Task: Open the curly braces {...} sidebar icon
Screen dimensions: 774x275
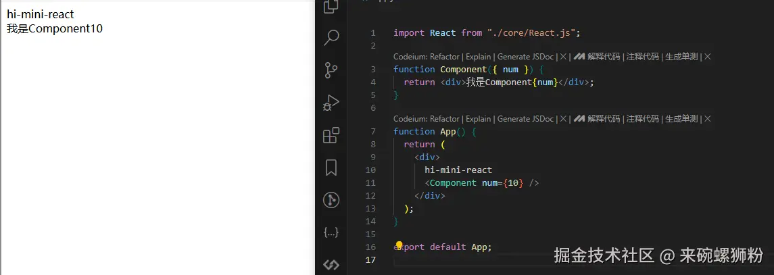Action: tap(331, 232)
